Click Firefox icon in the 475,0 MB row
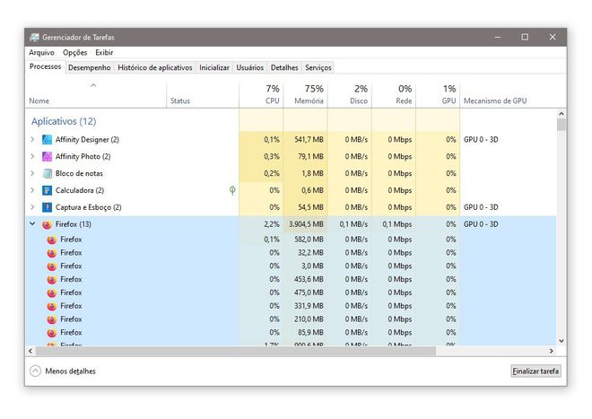This screenshot has height=419, width=592. [x=52, y=292]
